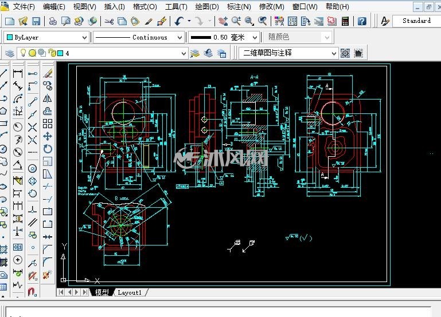Toggle layer freeze sun icon
The width and height of the screenshot is (441, 317).
pos(32,53)
